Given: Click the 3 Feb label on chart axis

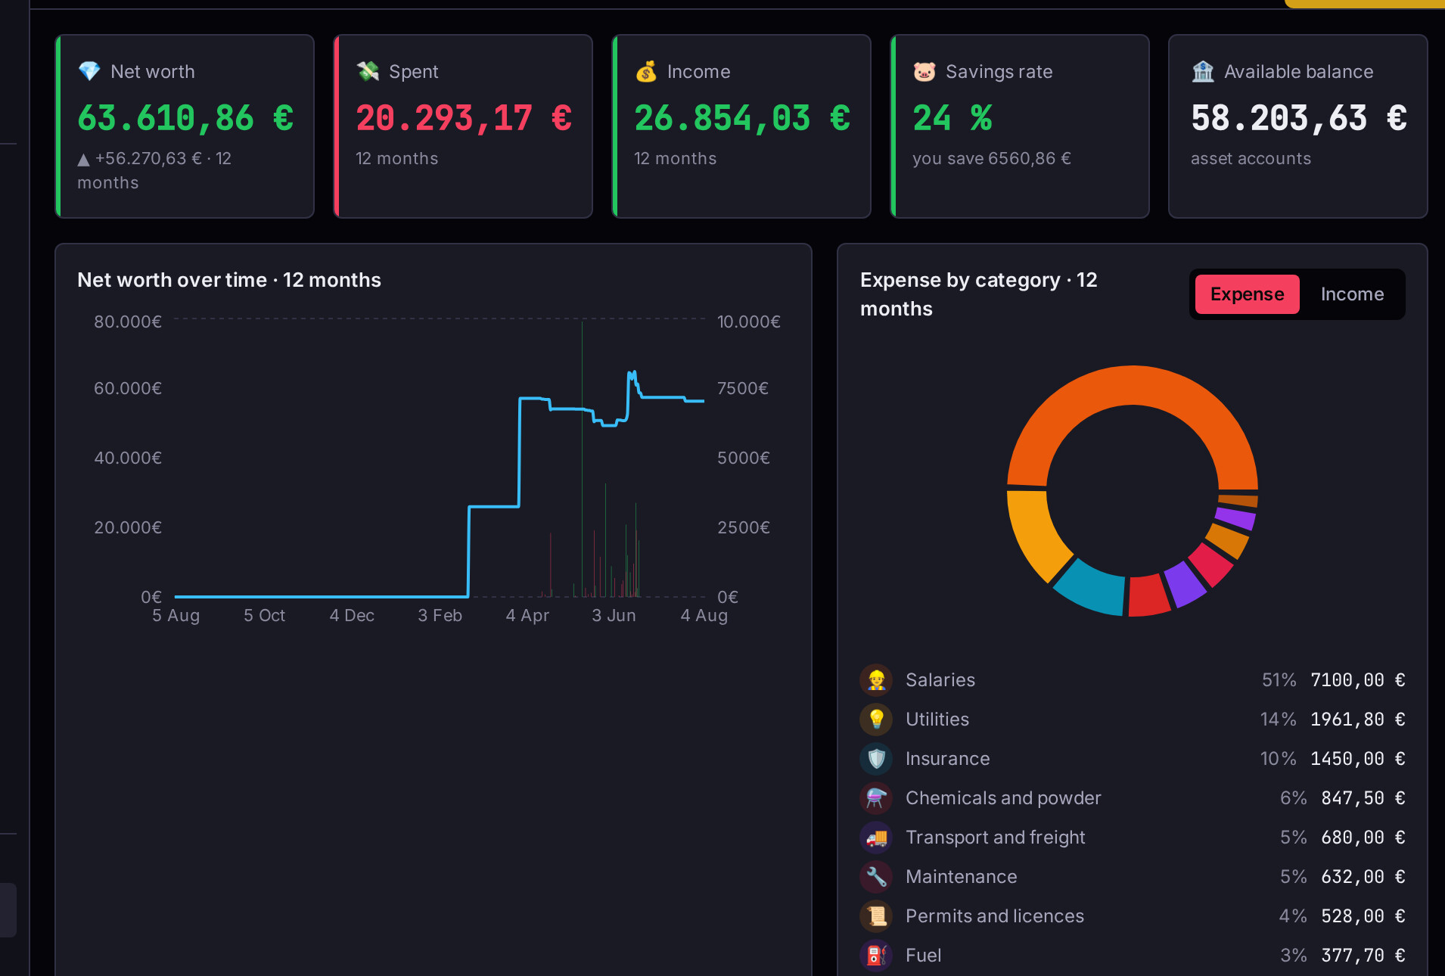Looking at the screenshot, I should (x=440, y=615).
